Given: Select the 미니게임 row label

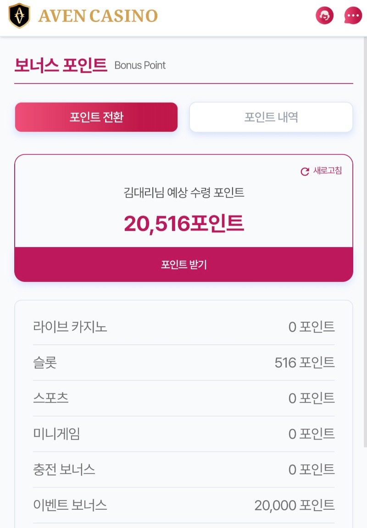Looking at the screenshot, I should coord(56,434).
